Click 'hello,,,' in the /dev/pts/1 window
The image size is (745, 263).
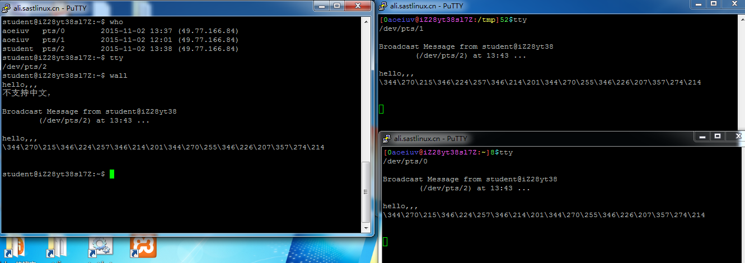click(x=397, y=73)
